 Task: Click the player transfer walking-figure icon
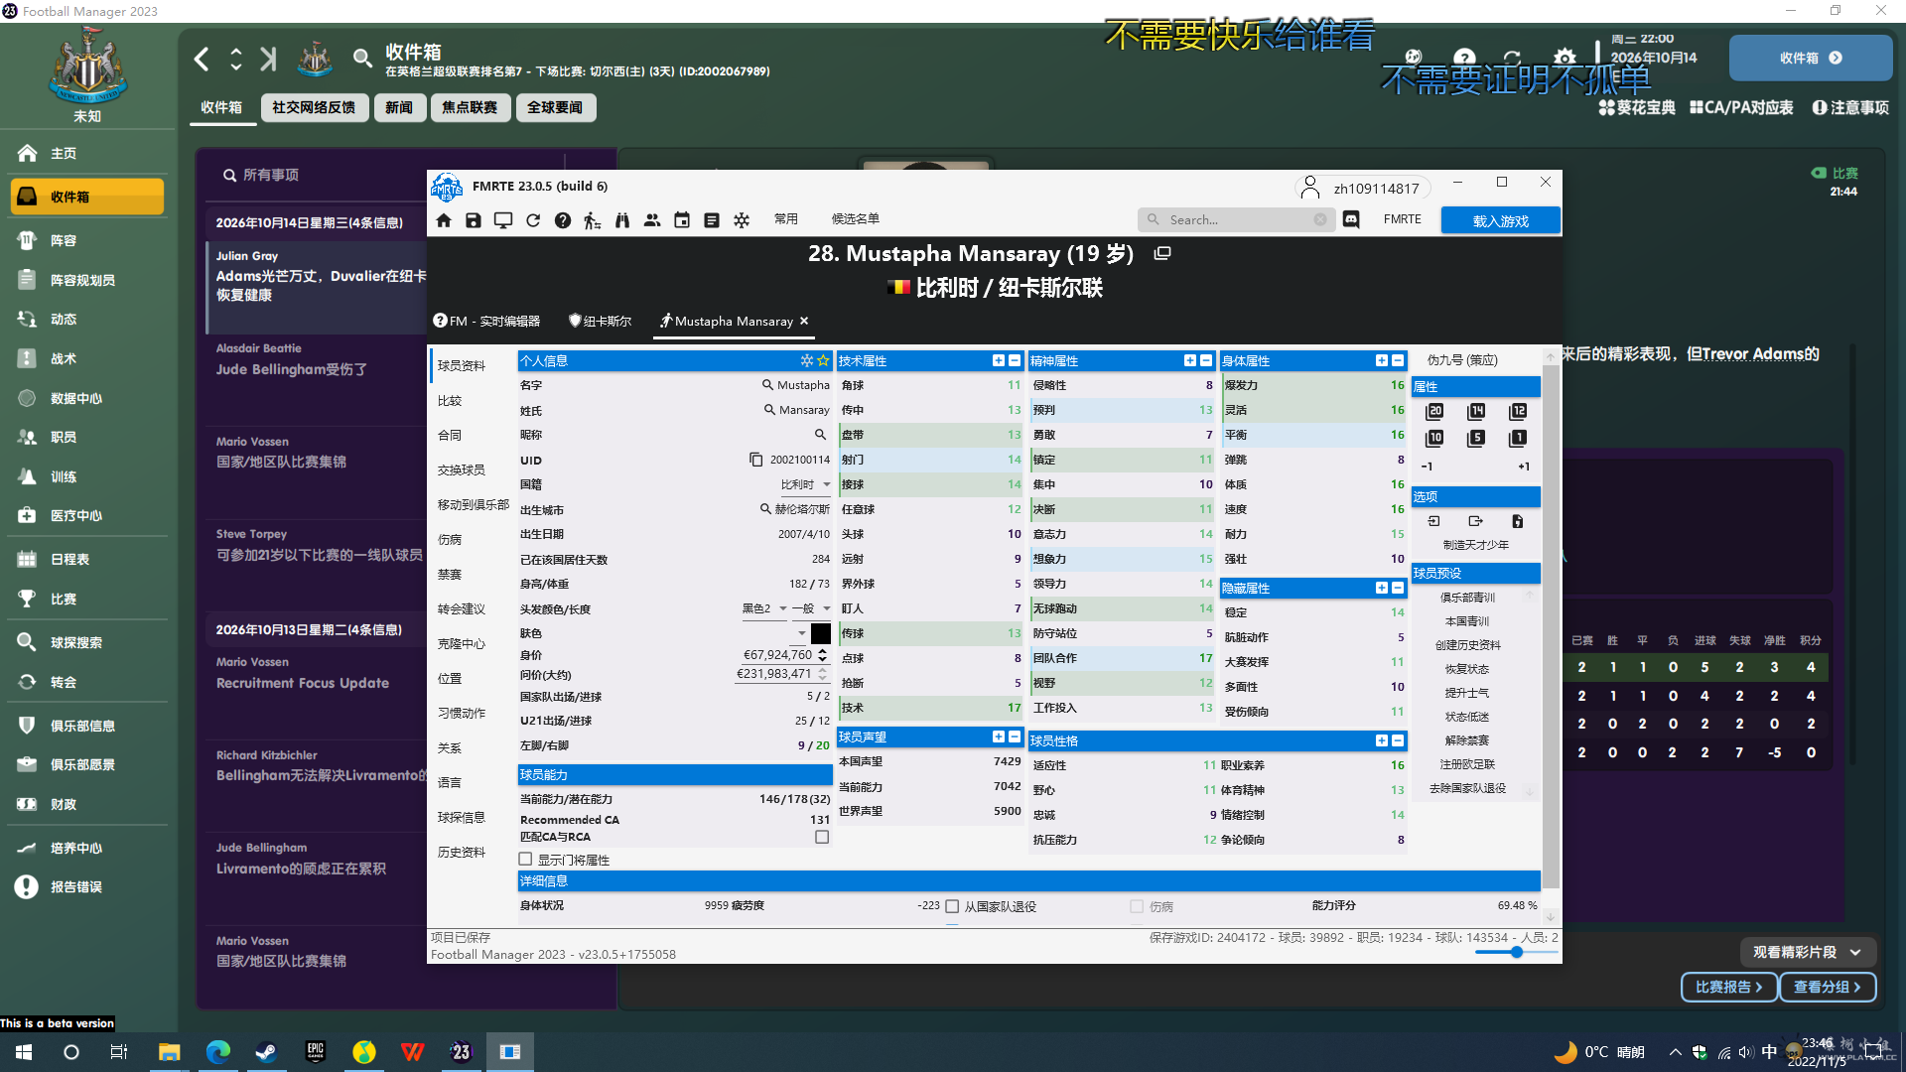(593, 220)
